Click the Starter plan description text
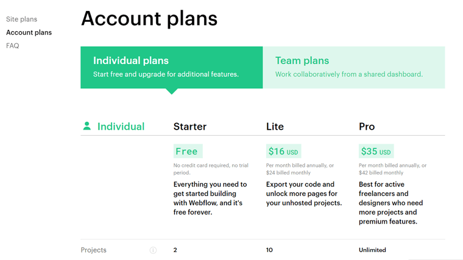The width and height of the screenshot is (463, 260). point(210,199)
